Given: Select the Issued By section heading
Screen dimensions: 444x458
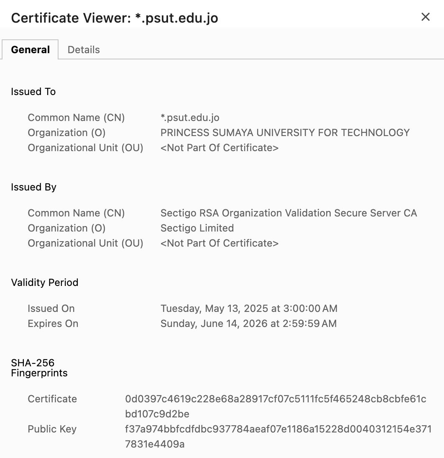Looking at the screenshot, I should (x=33, y=187).
